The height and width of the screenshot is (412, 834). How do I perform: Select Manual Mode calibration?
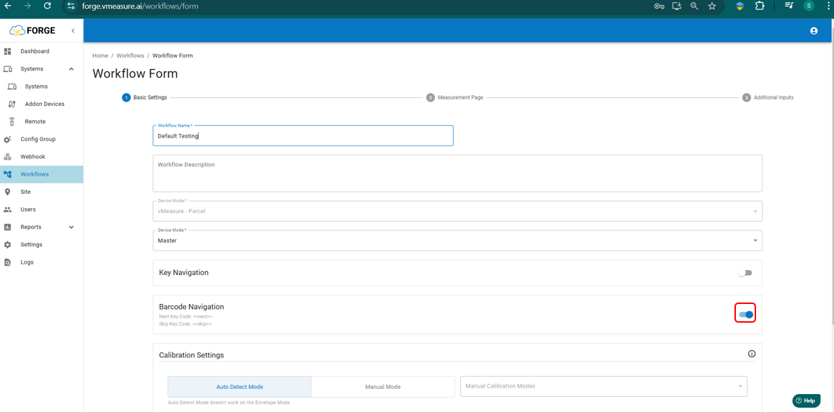pyautogui.click(x=383, y=387)
